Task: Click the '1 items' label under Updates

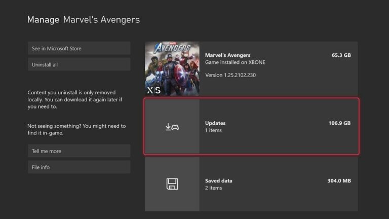Action: [213, 130]
